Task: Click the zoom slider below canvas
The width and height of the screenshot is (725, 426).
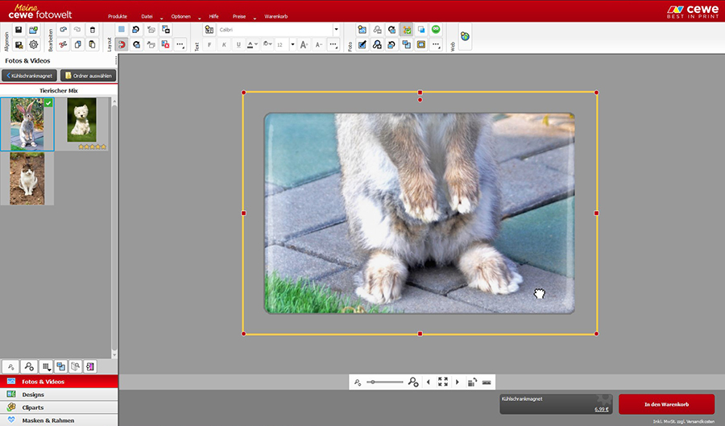Action: point(385,382)
